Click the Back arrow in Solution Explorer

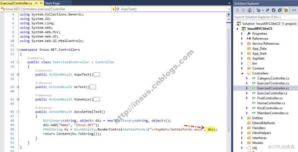pyautogui.click(x=238, y=10)
